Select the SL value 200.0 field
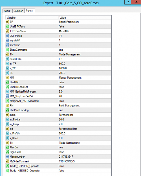 point(85,73)
